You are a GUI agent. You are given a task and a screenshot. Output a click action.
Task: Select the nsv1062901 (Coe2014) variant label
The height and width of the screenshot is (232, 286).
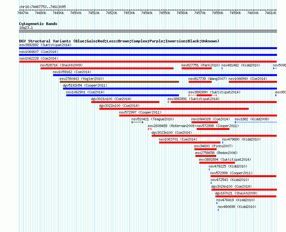pos(85,92)
